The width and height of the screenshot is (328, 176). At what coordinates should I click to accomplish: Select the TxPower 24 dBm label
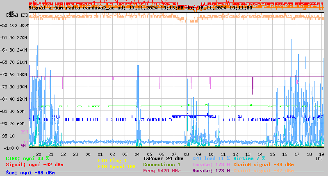point(163,158)
